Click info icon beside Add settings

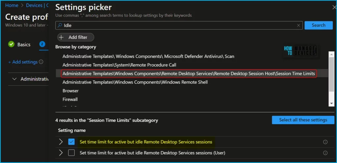click(41, 62)
